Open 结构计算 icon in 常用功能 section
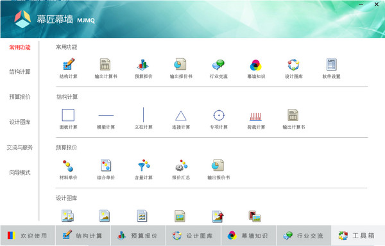 coord(69,65)
